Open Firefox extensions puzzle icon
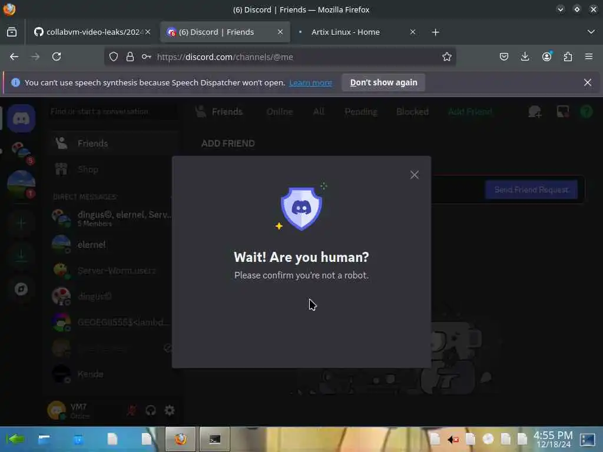603x452 pixels. coord(568,57)
